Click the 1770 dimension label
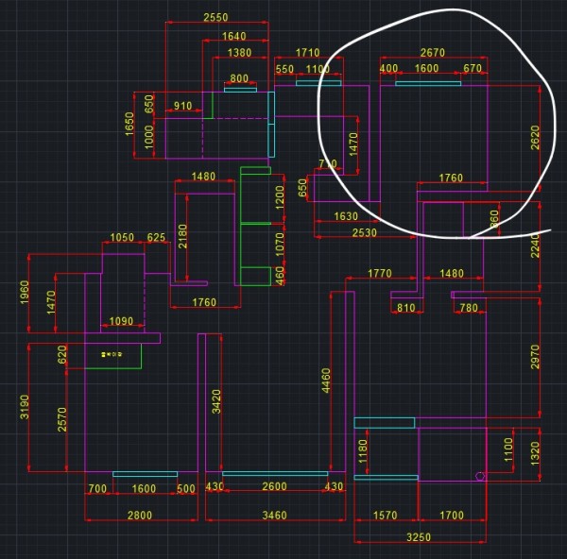The height and width of the screenshot is (559, 567). coord(380,274)
